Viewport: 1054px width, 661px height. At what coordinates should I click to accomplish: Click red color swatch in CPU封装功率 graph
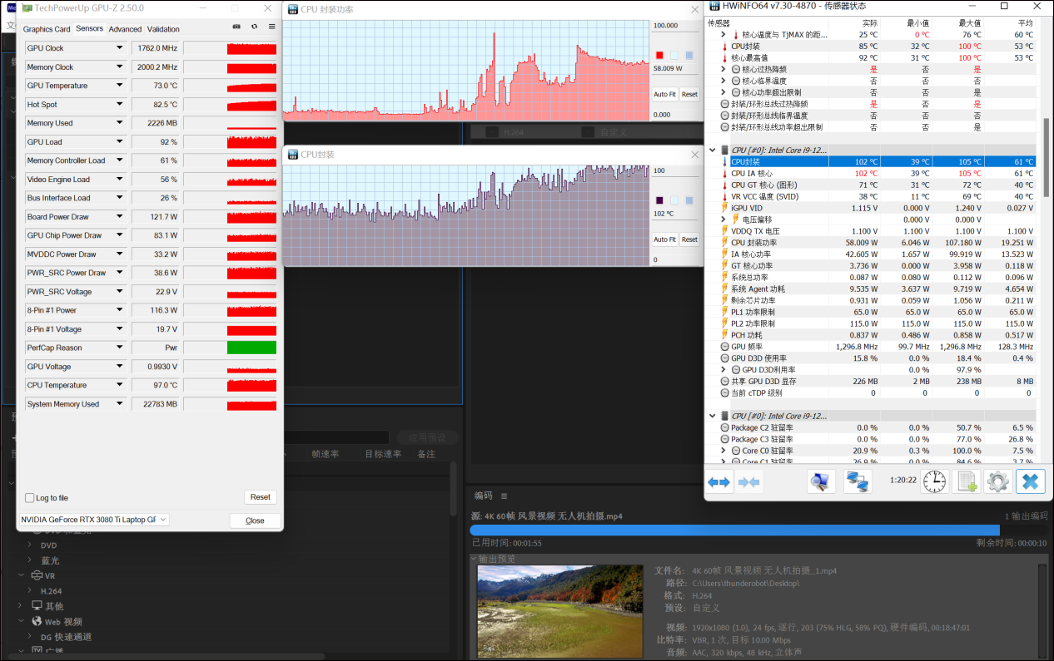click(x=659, y=56)
